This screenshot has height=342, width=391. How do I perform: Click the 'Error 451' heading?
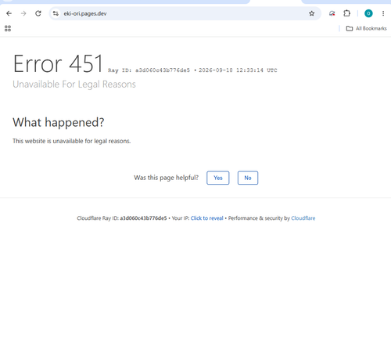pos(58,63)
